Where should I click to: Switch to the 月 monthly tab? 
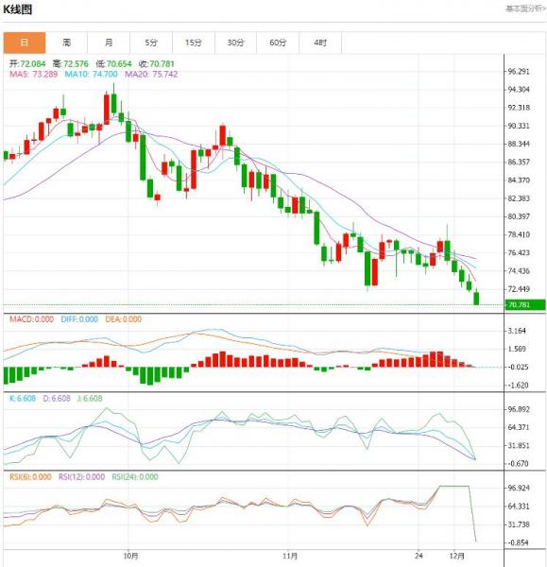(109, 43)
